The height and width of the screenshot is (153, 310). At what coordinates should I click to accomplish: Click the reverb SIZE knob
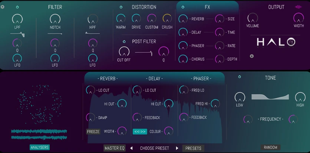(220, 19)
